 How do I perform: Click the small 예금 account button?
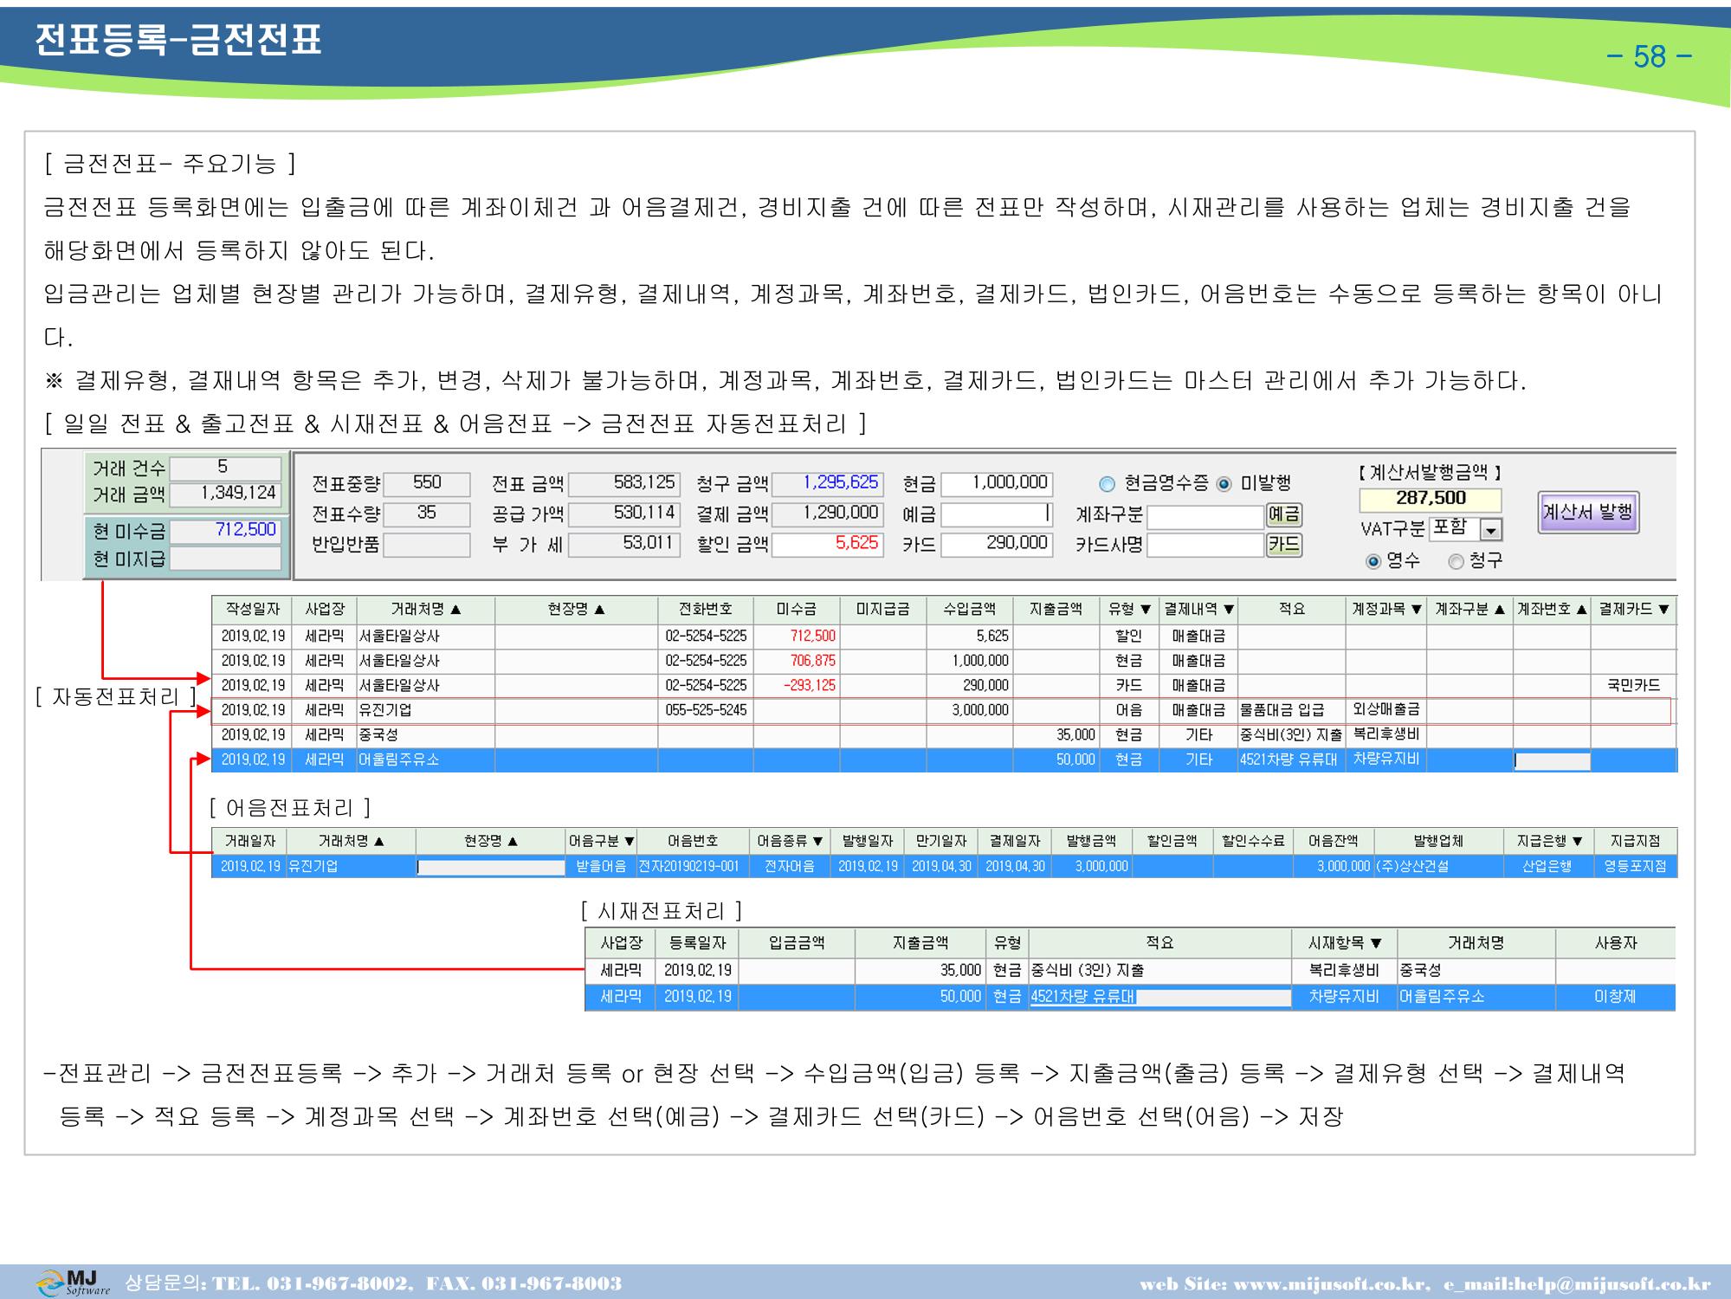coord(1283,515)
